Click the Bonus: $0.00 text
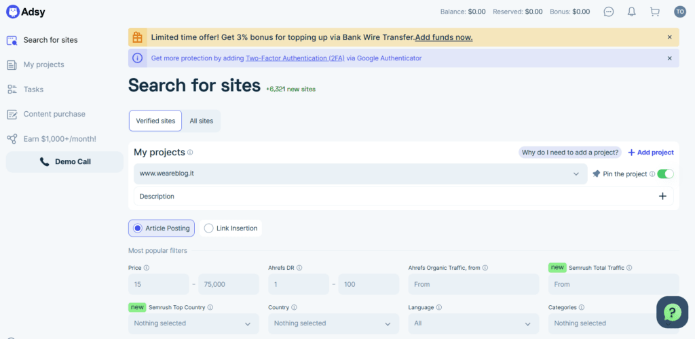 [569, 12]
